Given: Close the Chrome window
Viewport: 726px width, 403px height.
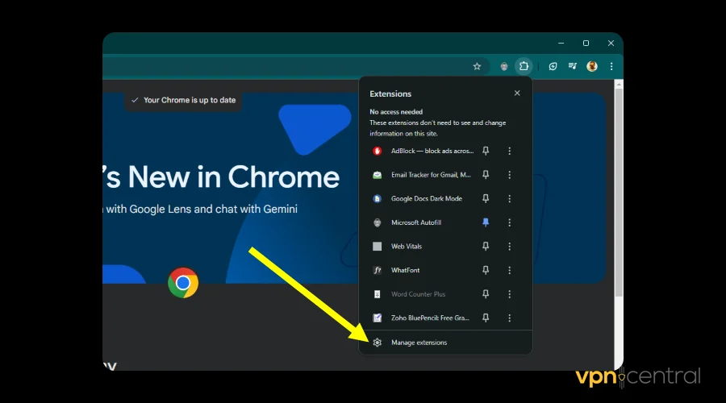Looking at the screenshot, I should tap(611, 43).
